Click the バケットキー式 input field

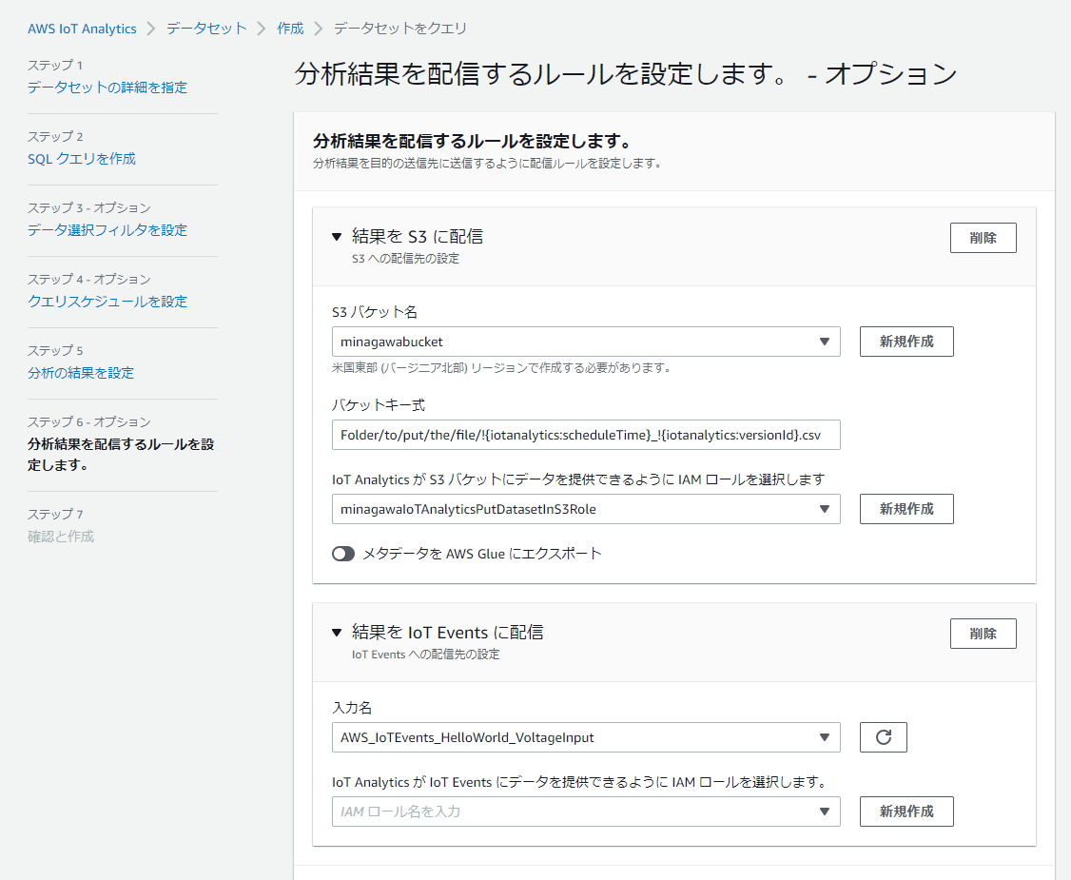[x=586, y=435]
